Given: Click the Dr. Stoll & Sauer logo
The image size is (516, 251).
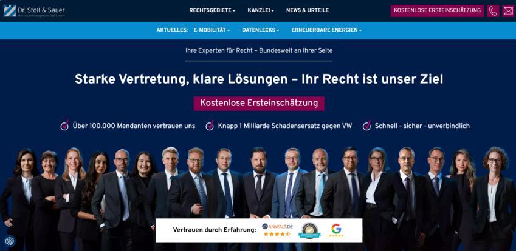Looking at the screenshot, I should (34, 11).
